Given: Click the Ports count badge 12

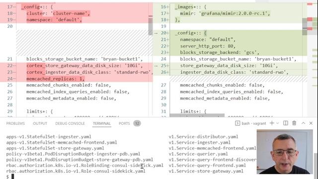Looking at the screenshot, I should tap(137, 123).
